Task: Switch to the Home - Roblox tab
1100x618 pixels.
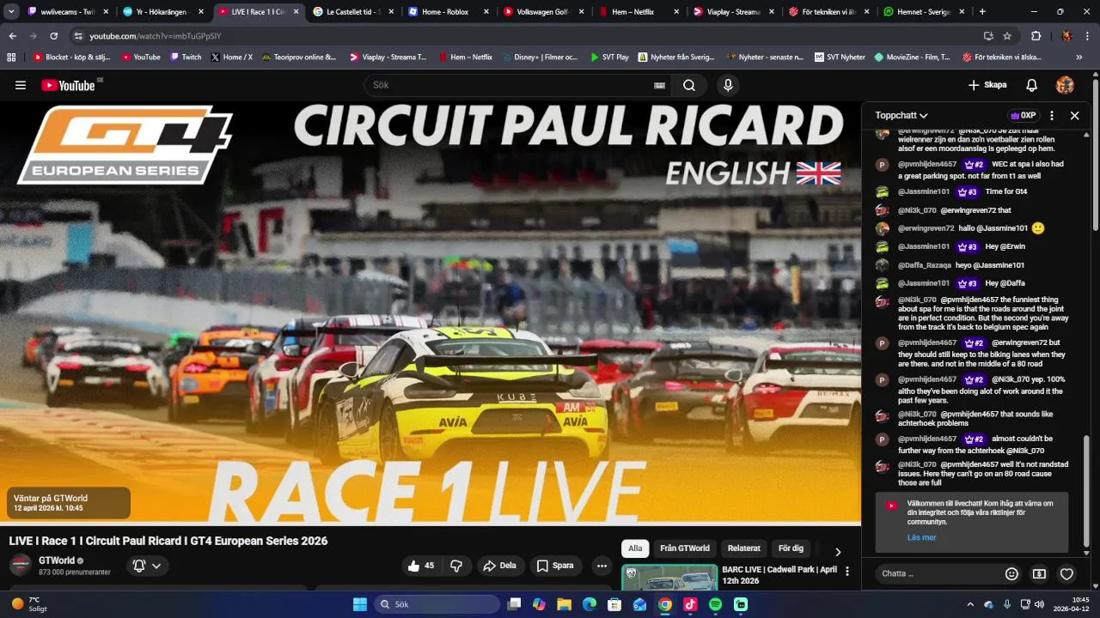Action: point(447,12)
